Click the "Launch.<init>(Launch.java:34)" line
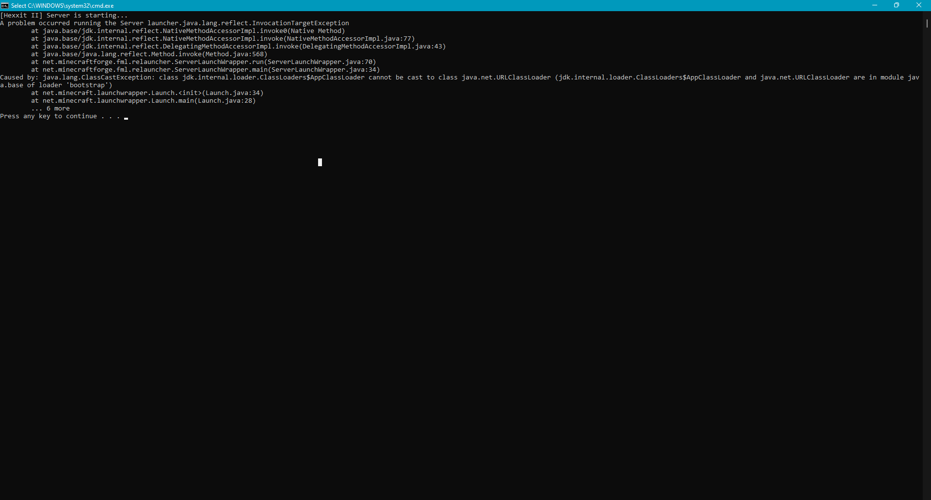This screenshot has height=500, width=931. 147,93
